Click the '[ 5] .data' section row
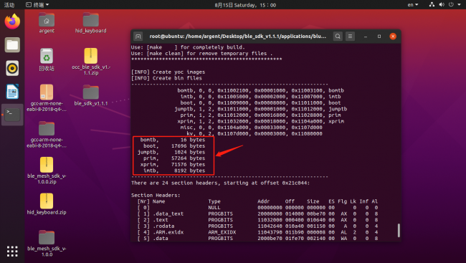 257,239
